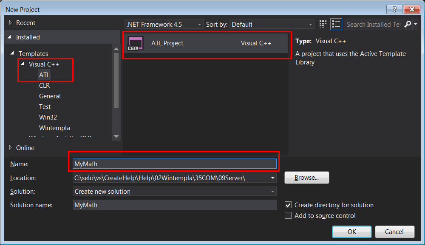This screenshot has height=245, width=425.
Task: Open the help question mark button
Action: 394,9
